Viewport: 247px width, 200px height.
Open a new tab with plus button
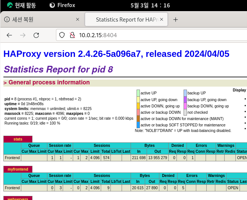pyautogui.click(x=175, y=19)
